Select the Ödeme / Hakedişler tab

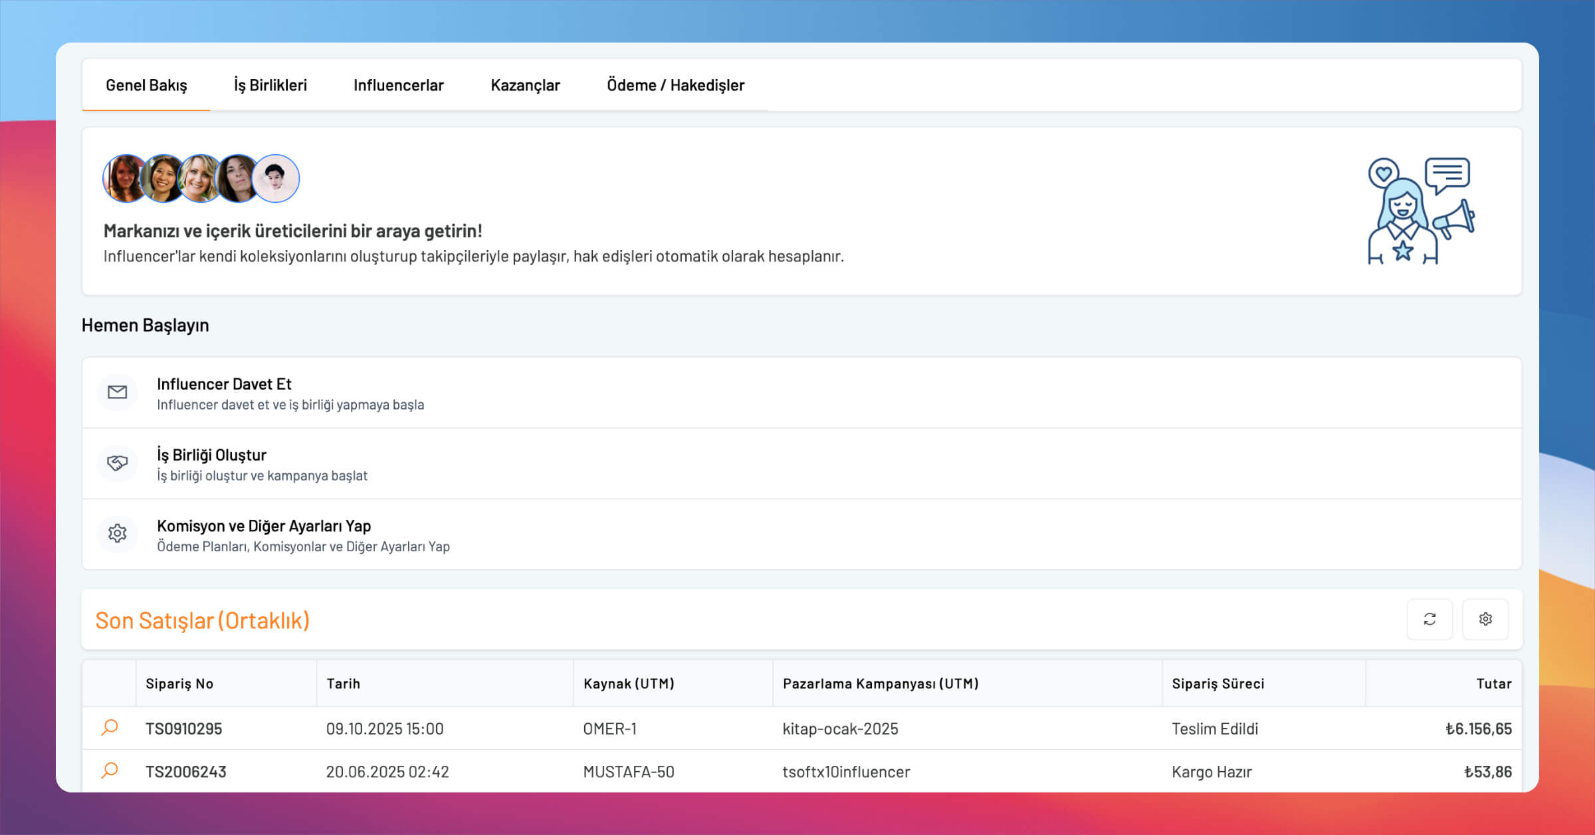click(675, 85)
